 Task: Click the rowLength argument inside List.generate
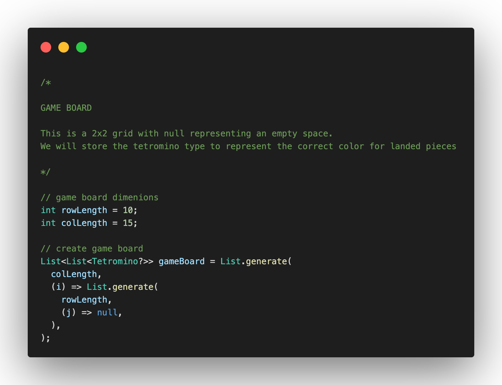pyautogui.click(x=84, y=300)
